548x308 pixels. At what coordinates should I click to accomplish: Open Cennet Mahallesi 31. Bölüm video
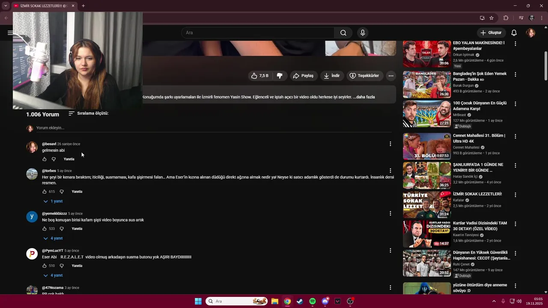click(x=479, y=139)
